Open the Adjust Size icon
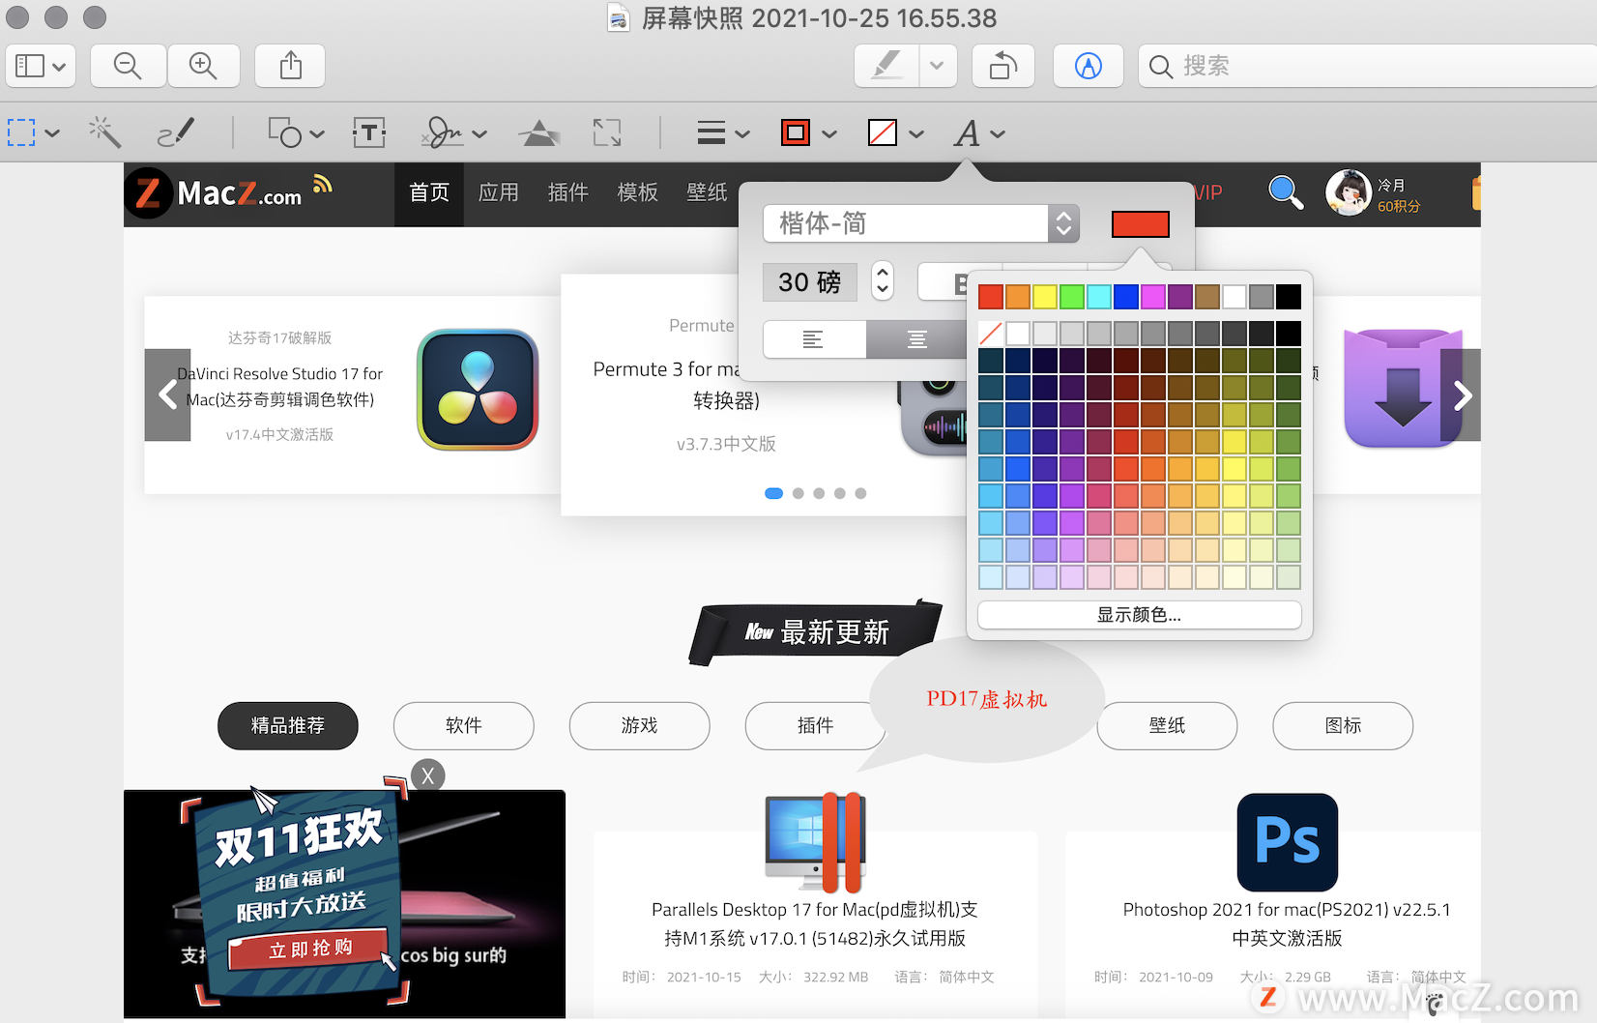Screen dimensions: 1597x1023 pos(607,132)
